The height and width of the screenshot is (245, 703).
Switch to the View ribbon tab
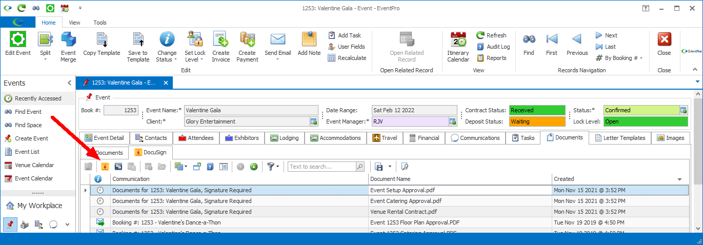(x=75, y=23)
